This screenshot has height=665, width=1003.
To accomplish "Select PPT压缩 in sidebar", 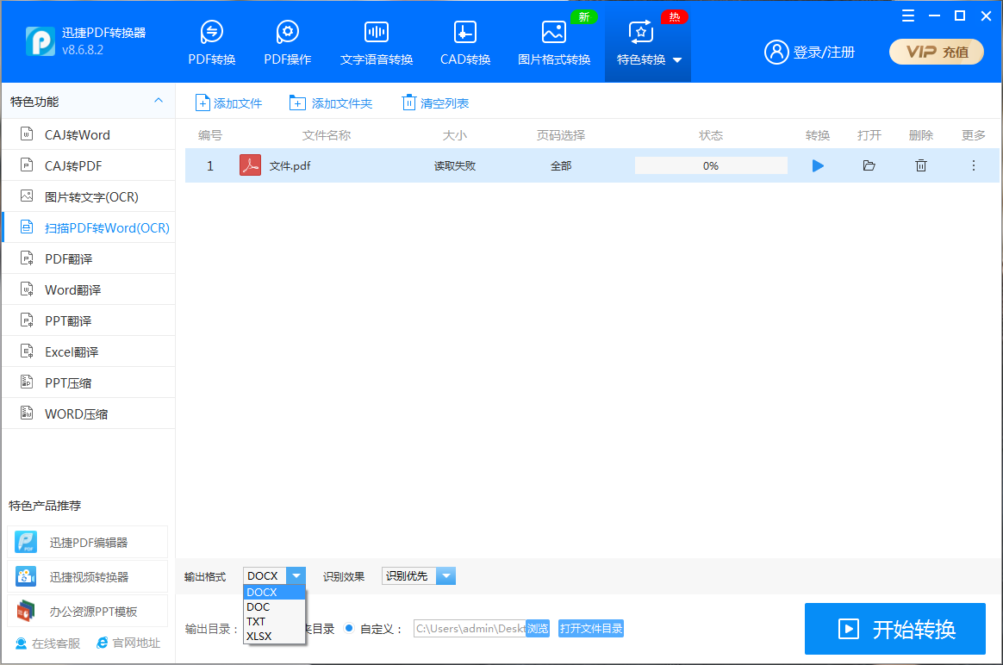I will click(x=89, y=382).
